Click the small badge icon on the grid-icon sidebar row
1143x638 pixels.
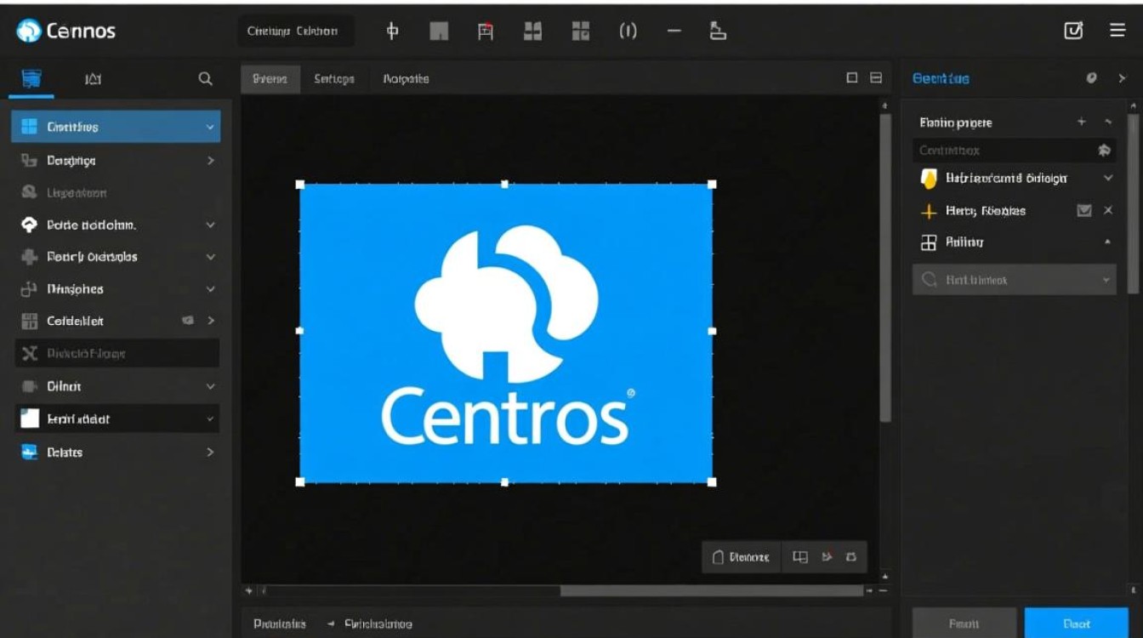coord(188,321)
